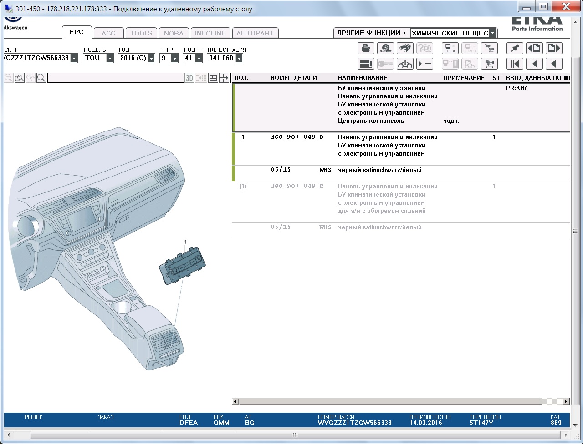Click the vehicle information icon
583x444 pixels.
(x=405, y=64)
